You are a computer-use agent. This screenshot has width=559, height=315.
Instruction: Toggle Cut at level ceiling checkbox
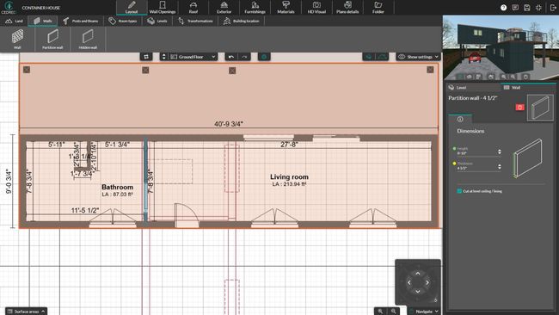(459, 191)
